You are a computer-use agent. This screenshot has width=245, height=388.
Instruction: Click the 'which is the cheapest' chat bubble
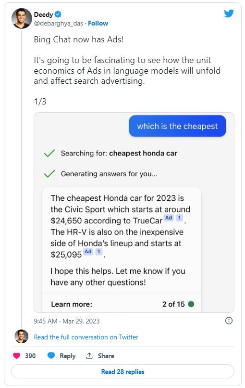177,126
